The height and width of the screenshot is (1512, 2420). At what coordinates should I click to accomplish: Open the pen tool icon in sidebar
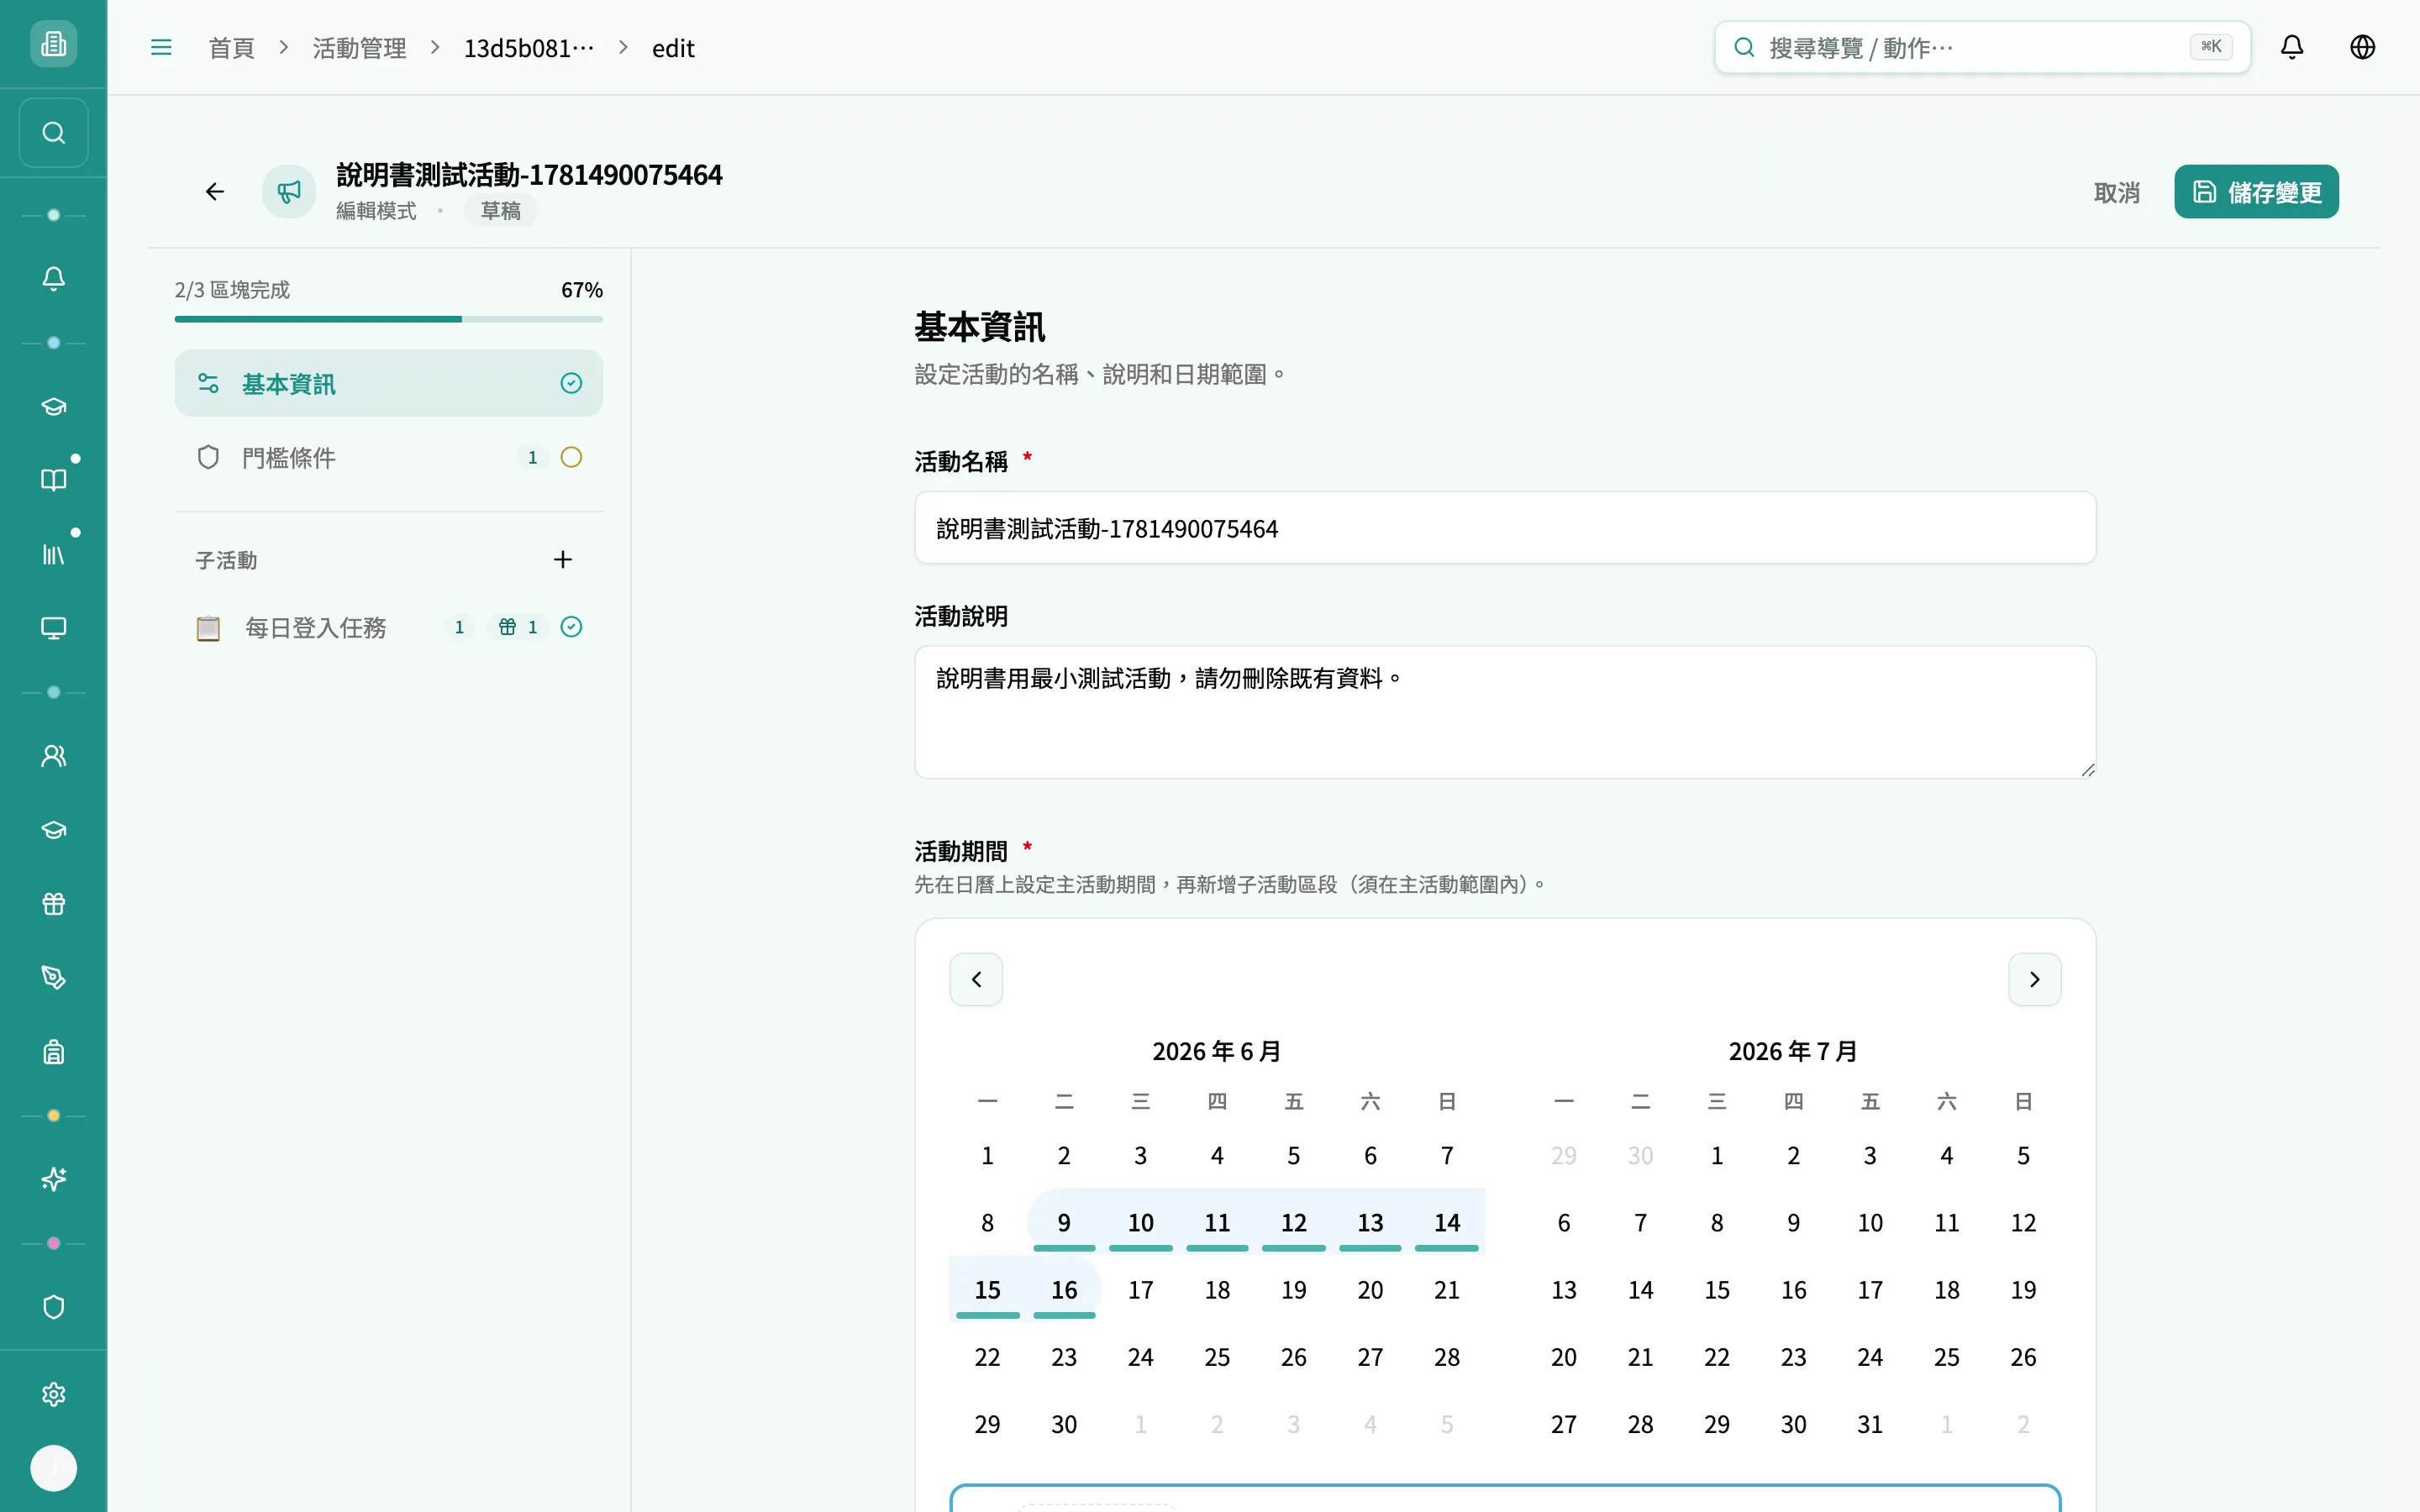[54, 978]
